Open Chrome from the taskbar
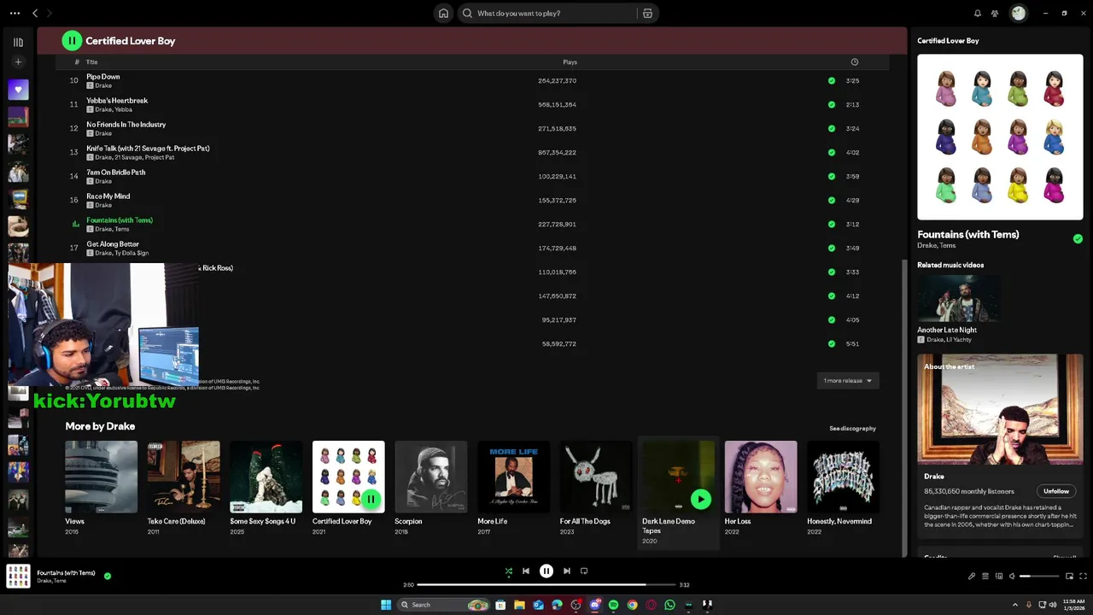Screen dimensions: 1093x615 coord(632,605)
